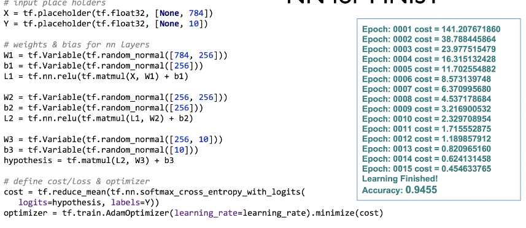Select the b2 variable line
This screenshot has height=228, width=526.
click(104, 108)
